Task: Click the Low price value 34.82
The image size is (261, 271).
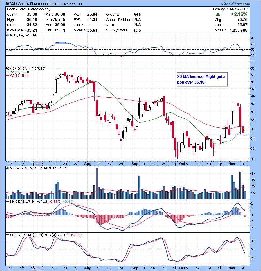Action: coord(32,25)
